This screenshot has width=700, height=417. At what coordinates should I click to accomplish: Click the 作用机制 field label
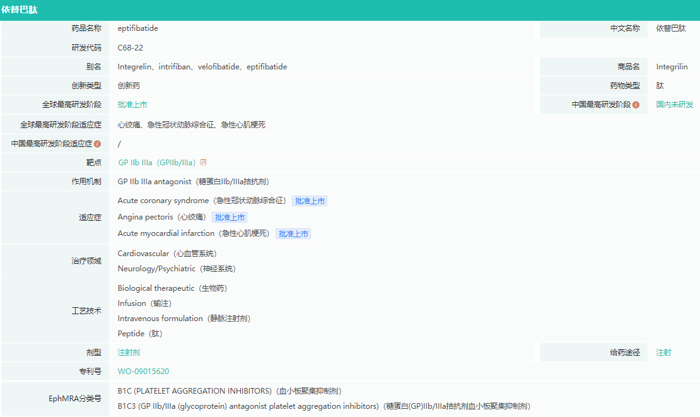pyautogui.click(x=86, y=181)
